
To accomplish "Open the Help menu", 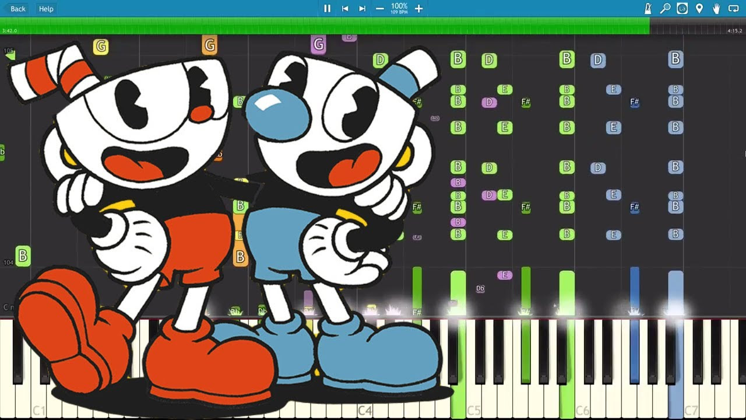I will coord(46,8).
